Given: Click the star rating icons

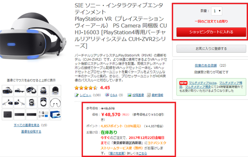Looking at the screenshot, I should click(x=86, y=88).
